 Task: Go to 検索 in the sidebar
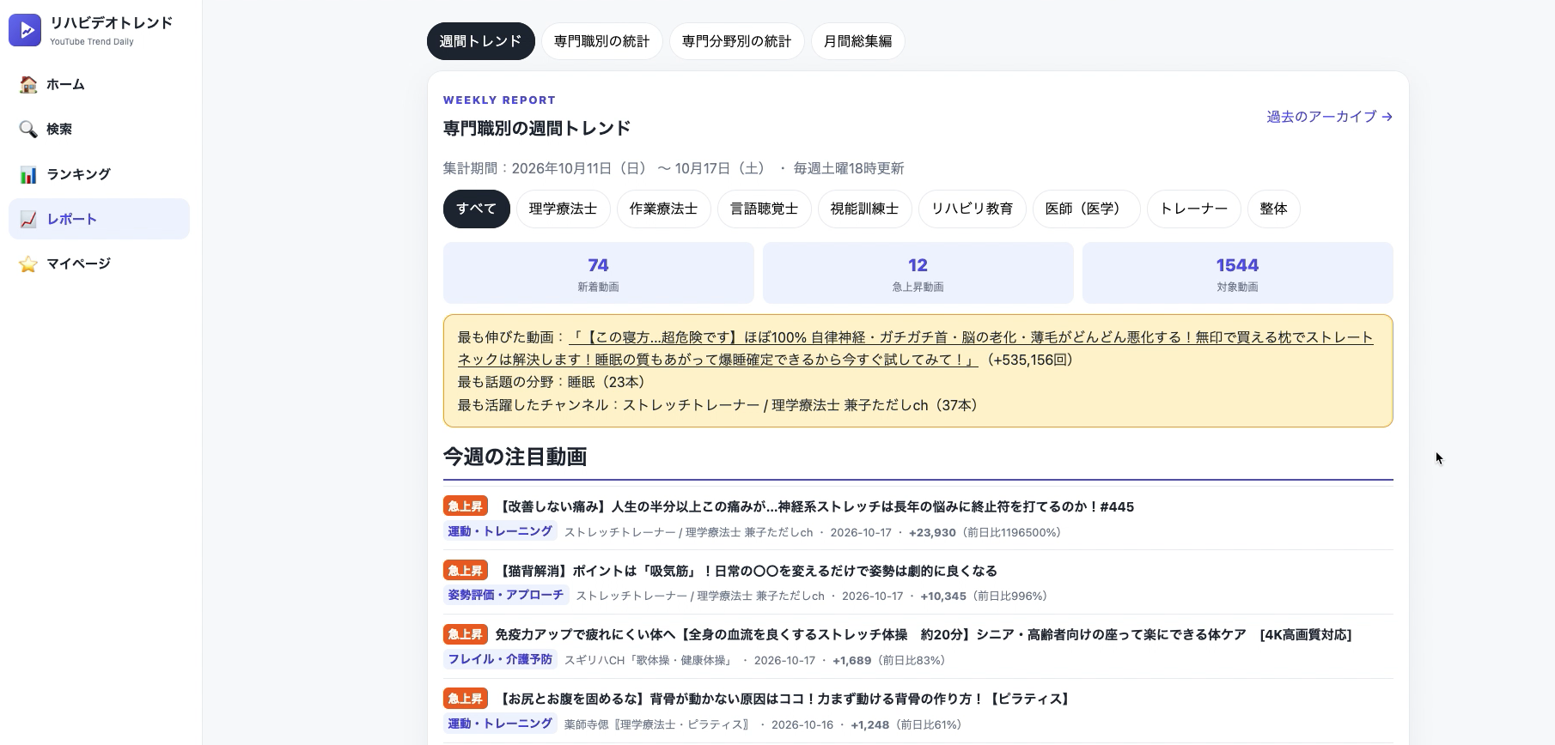click(x=99, y=129)
